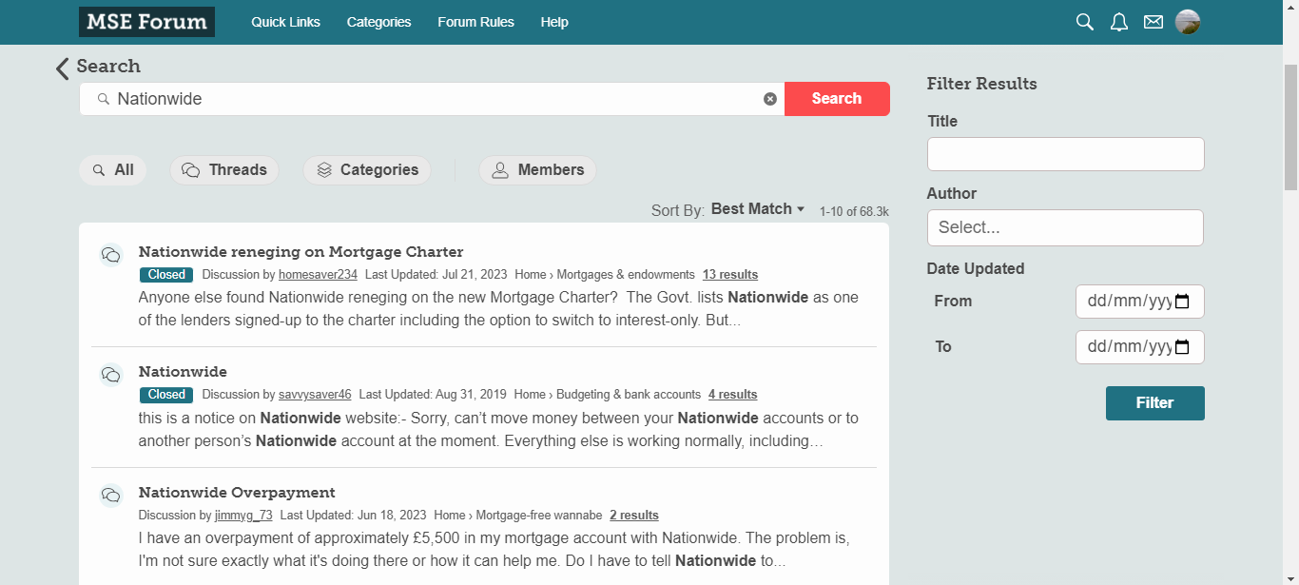Click the discussion icon beside 'Nationwide reneging on Mortgage Charter'
The width and height of the screenshot is (1299, 585).
pos(111,255)
